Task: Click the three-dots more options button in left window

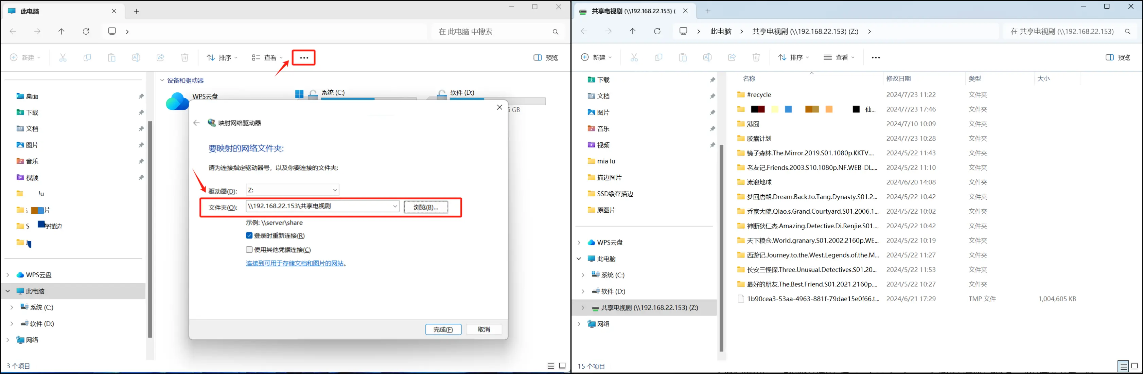Action: click(x=304, y=58)
